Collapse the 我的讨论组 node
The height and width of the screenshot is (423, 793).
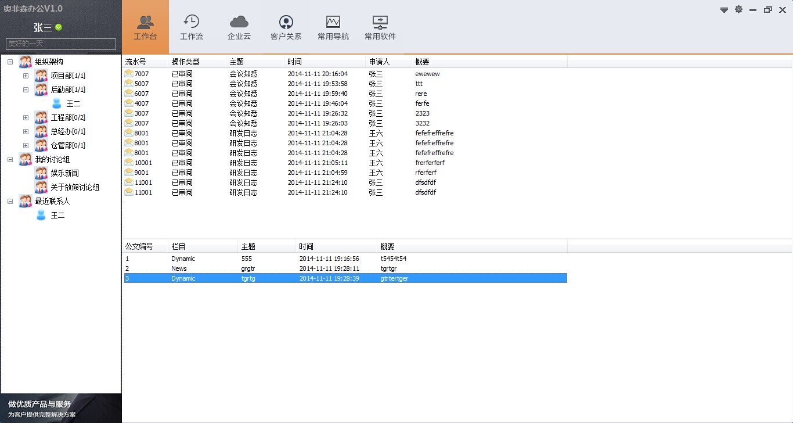coord(10,159)
